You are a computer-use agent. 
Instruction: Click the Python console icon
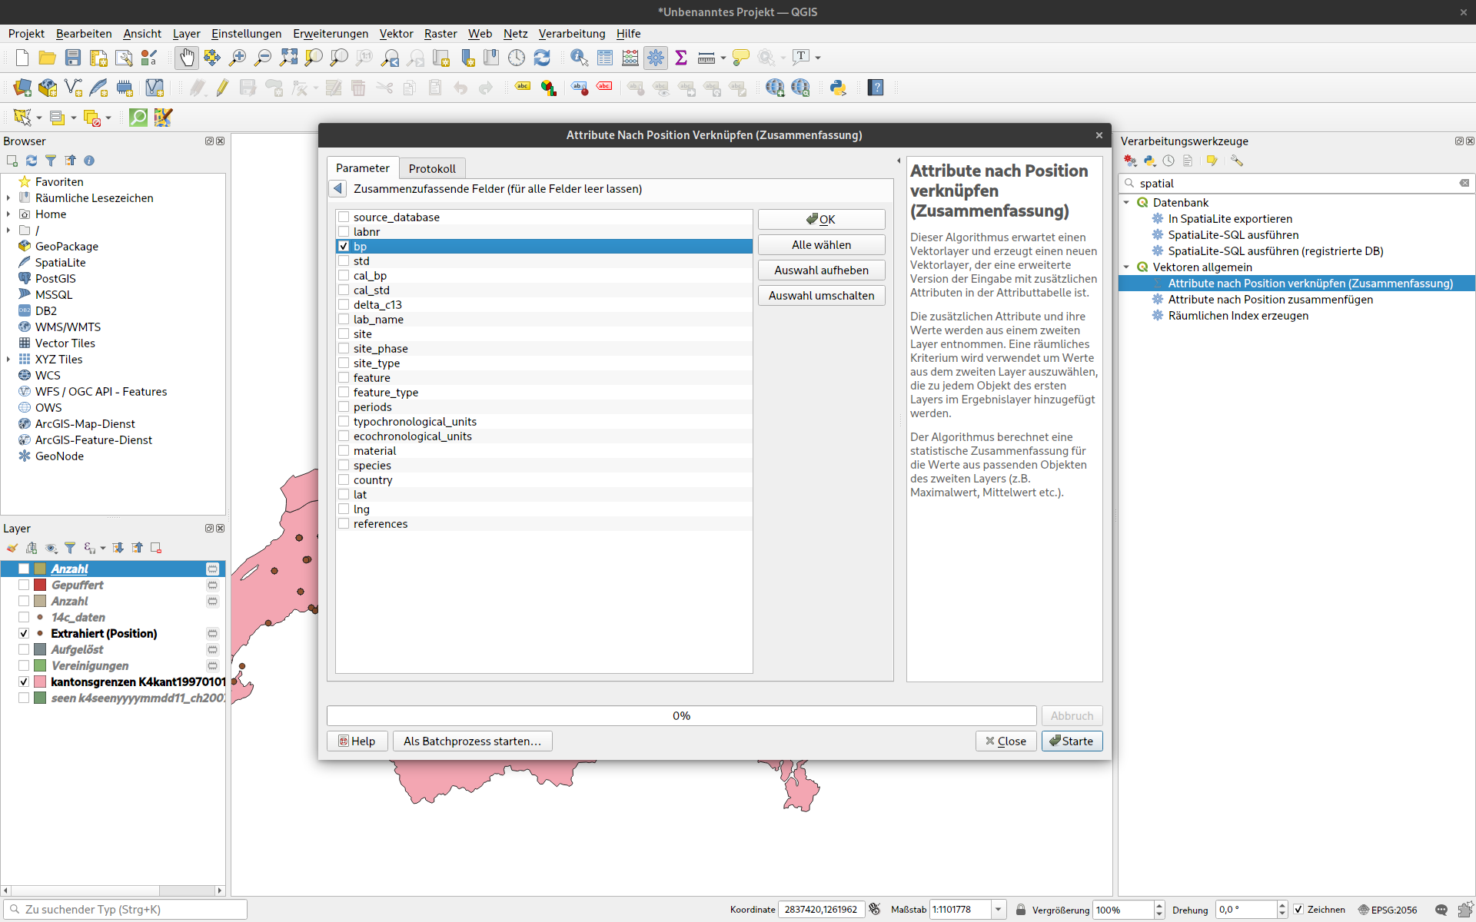coord(838,88)
